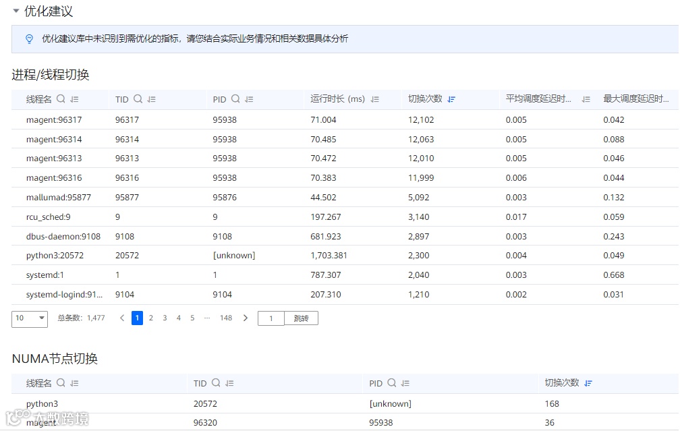This screenshot has width=680, height=431.
Task: Select row magent:96317
Action: [x=345, y=120]
